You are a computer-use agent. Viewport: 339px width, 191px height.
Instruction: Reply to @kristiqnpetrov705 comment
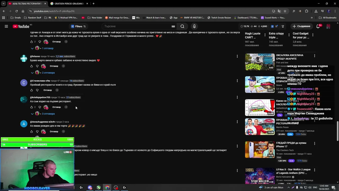[x=56, y=107]
